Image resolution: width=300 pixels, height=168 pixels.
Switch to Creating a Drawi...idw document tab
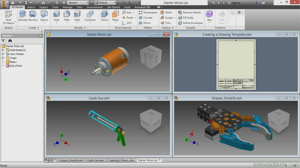tap(121, 161)
